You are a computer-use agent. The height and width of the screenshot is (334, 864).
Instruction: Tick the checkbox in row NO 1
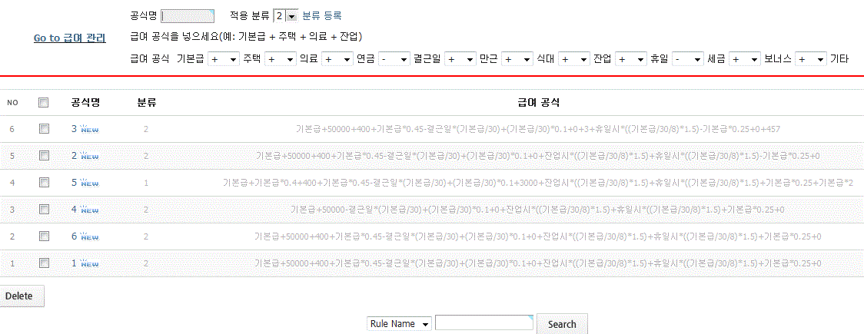click(44, 263)
